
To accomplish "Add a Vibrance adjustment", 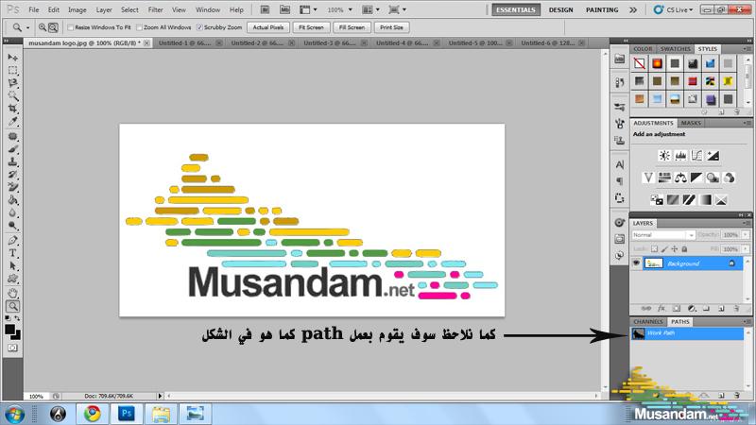I will [648, 178].
